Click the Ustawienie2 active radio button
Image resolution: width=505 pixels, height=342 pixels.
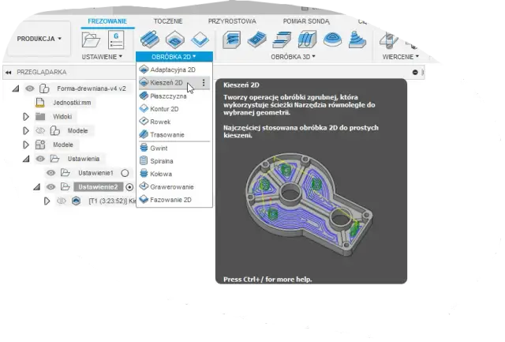tap(129, 187)
